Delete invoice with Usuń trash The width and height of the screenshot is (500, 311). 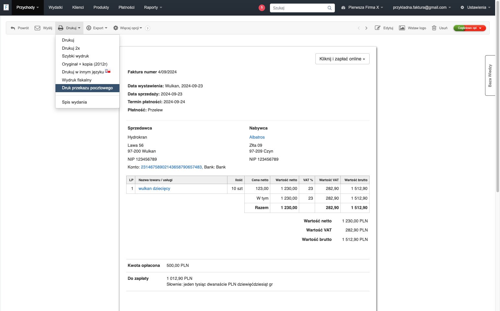point(440,28)
